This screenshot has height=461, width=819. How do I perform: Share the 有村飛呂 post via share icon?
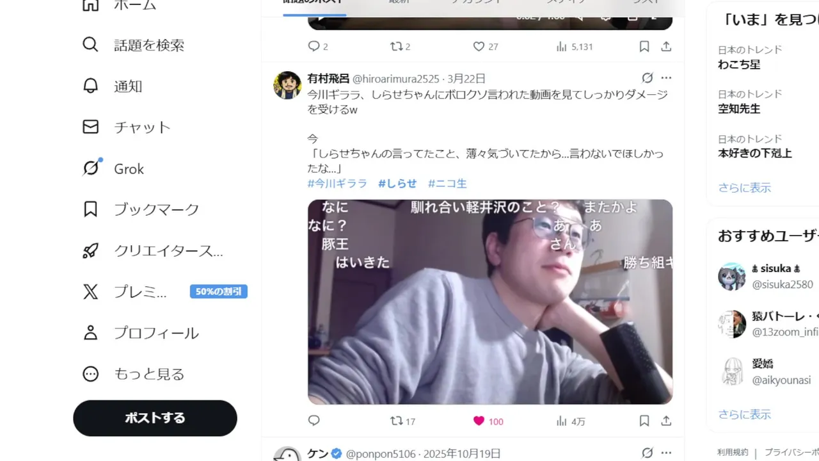(x=666, y=421)
